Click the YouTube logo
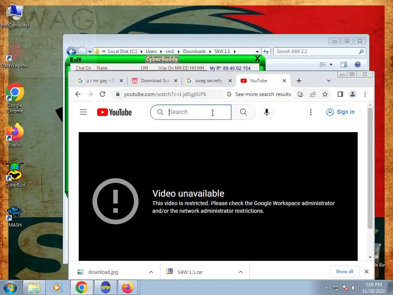This screenshot has width=393, height=295. (x=114, y=112)
